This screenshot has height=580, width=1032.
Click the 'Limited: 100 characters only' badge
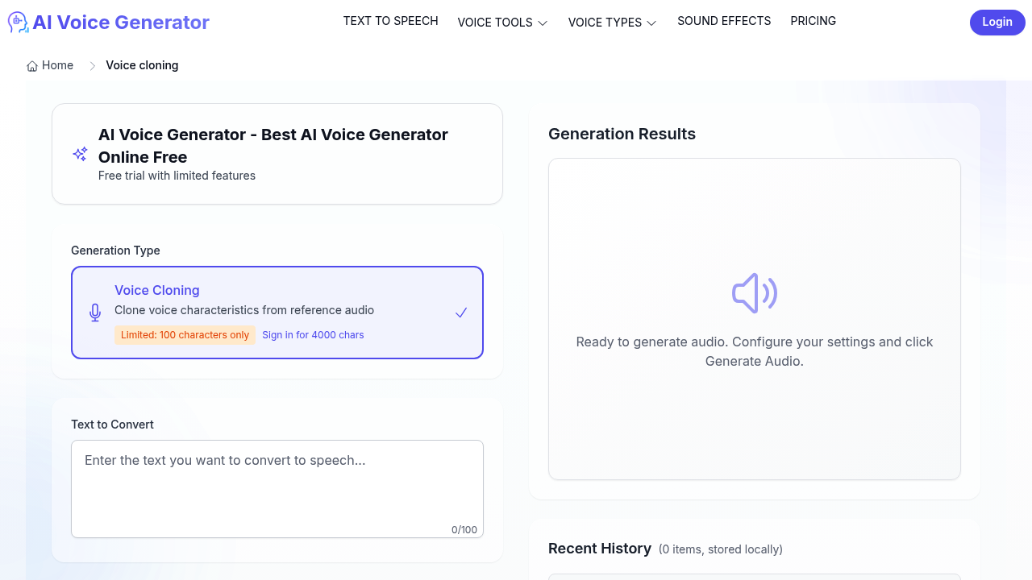185,335
